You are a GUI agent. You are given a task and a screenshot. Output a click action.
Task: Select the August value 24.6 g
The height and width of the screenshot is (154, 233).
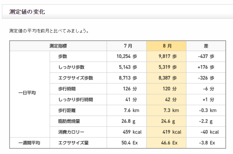168,121
